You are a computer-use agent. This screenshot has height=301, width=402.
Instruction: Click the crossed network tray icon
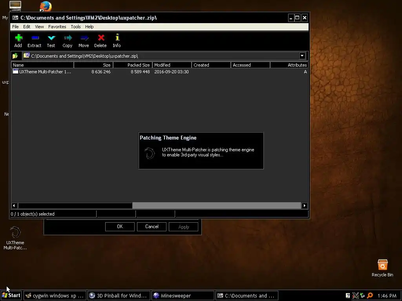pyautogui.click(x=355, y=296)
